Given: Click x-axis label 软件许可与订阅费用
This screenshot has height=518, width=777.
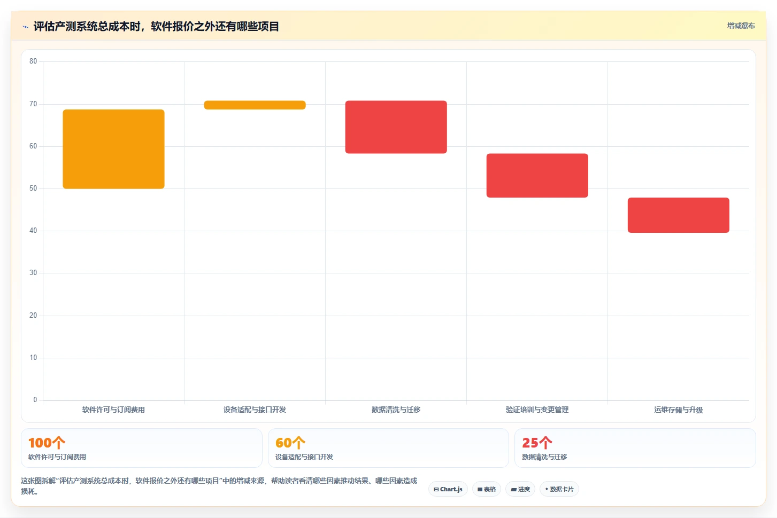Looking at the screenshot, I should [x=113, y=410].
